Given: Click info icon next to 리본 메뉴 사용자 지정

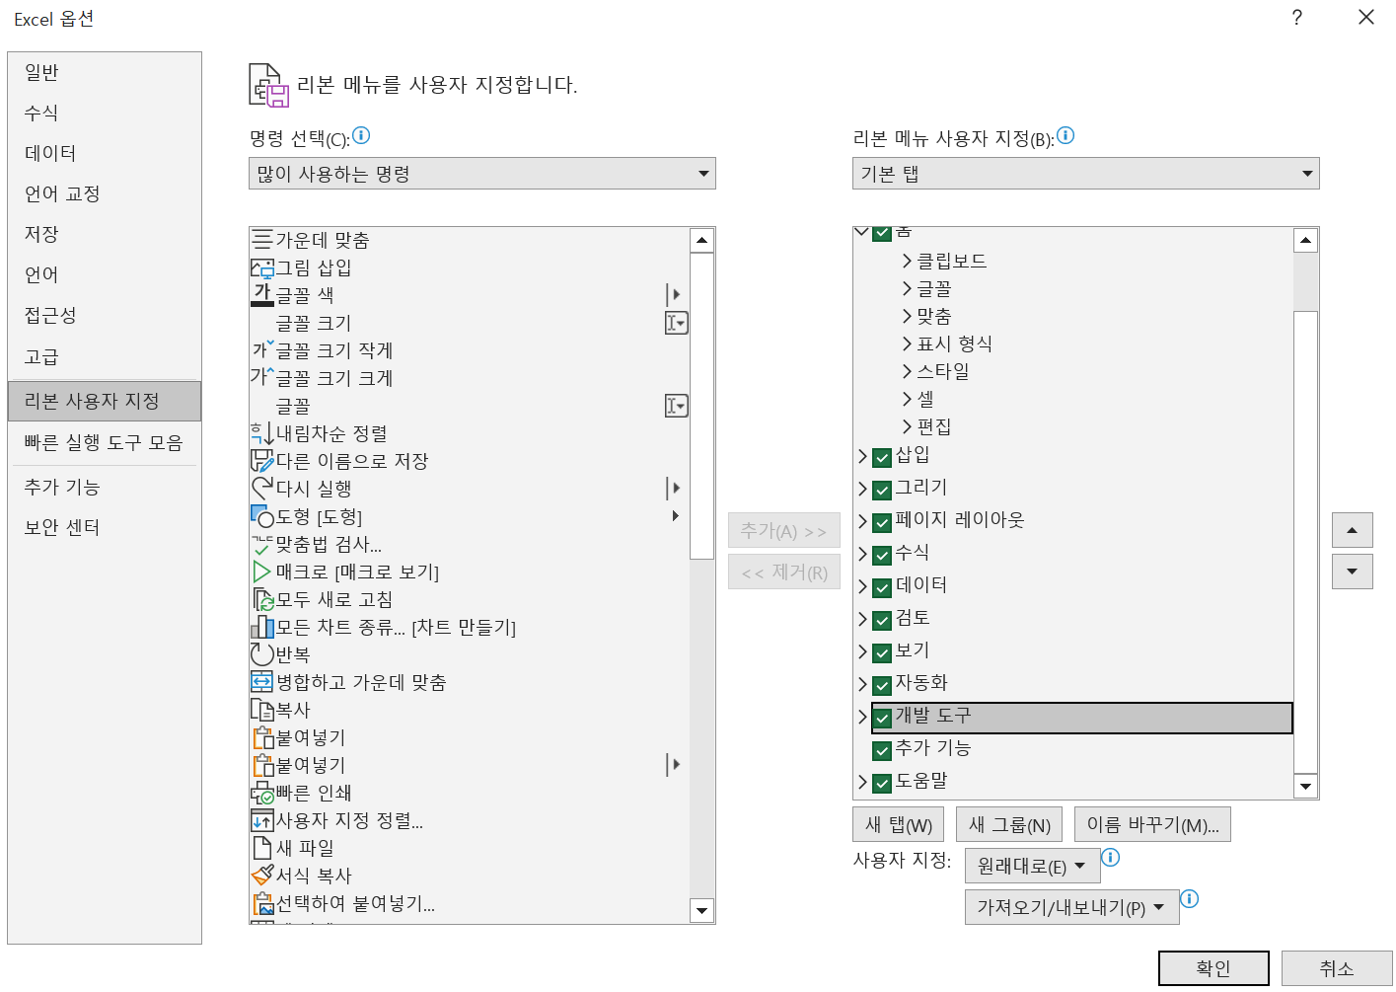Looking at the screenshot, I should (1065, 135).
